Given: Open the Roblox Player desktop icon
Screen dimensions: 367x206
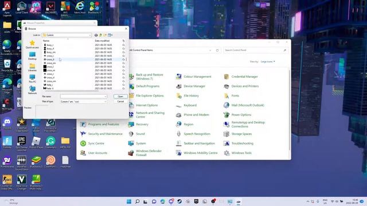Looking at the screenshot, I should click(36, 142).
